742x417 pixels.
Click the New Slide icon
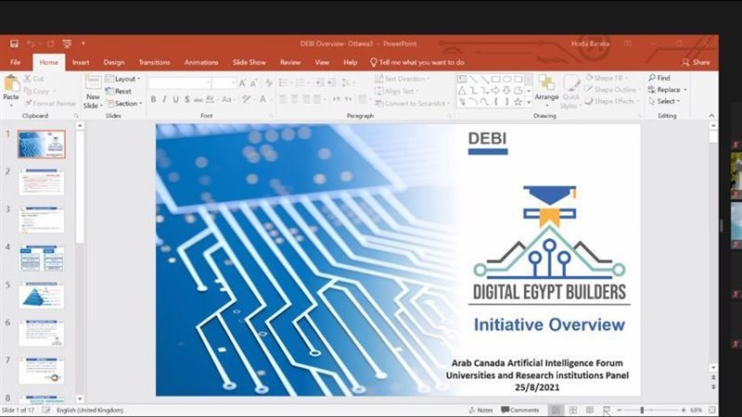point(93,82)
